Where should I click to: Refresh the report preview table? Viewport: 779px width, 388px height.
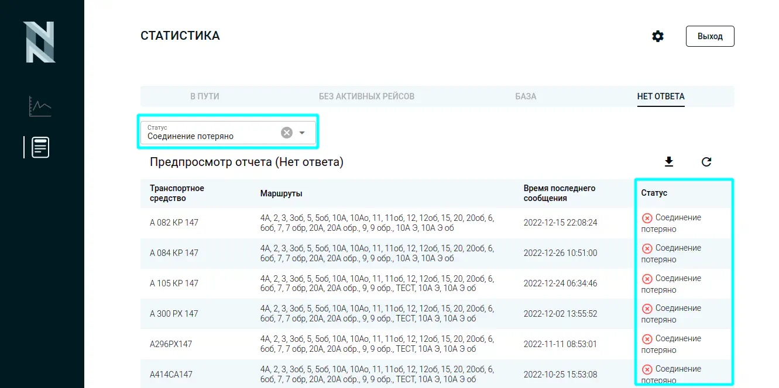coord(706,162)
